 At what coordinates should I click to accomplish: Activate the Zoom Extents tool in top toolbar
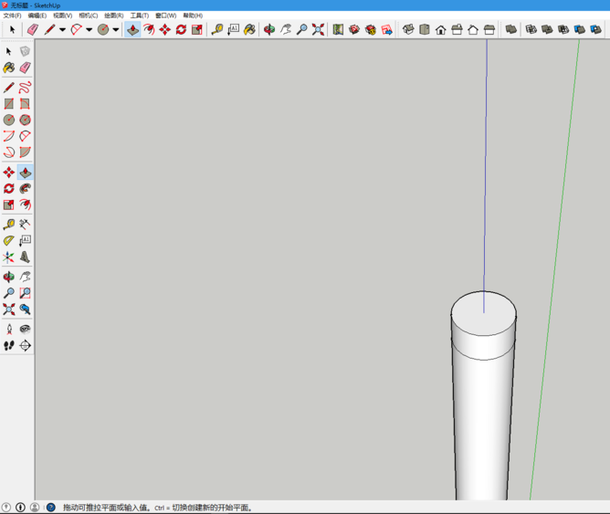[318, 29]
